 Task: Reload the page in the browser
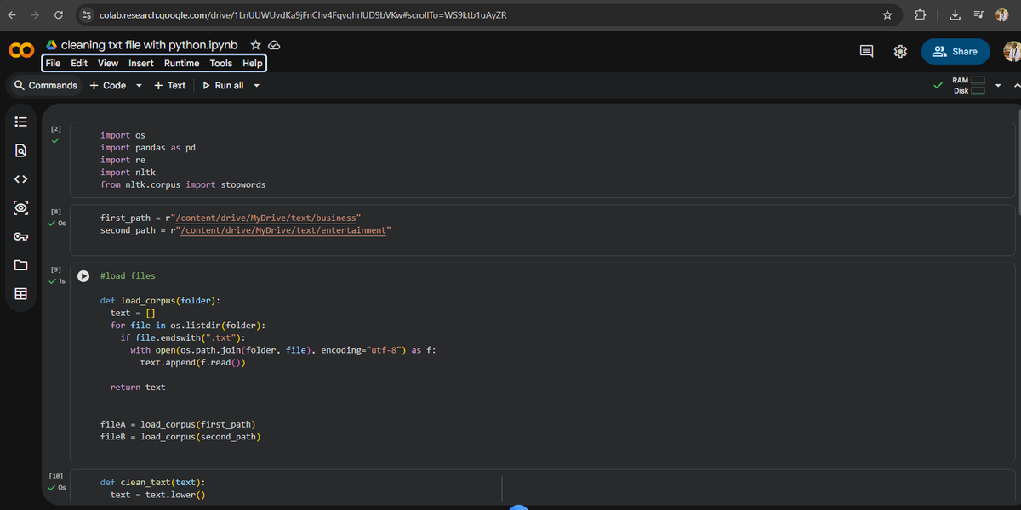(58, 14)
